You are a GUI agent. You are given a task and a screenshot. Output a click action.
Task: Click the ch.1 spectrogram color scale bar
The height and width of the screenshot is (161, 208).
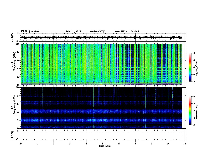190,67
